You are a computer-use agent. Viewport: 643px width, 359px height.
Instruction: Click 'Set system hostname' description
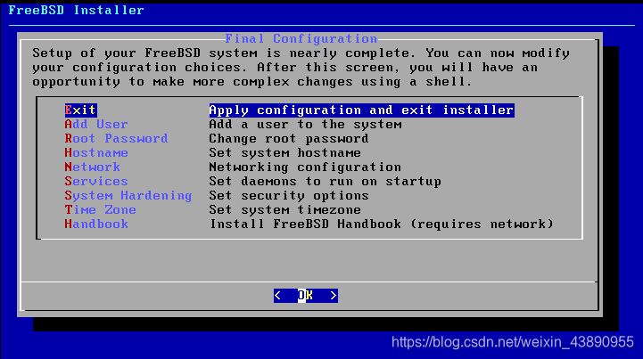click(285, 153)
